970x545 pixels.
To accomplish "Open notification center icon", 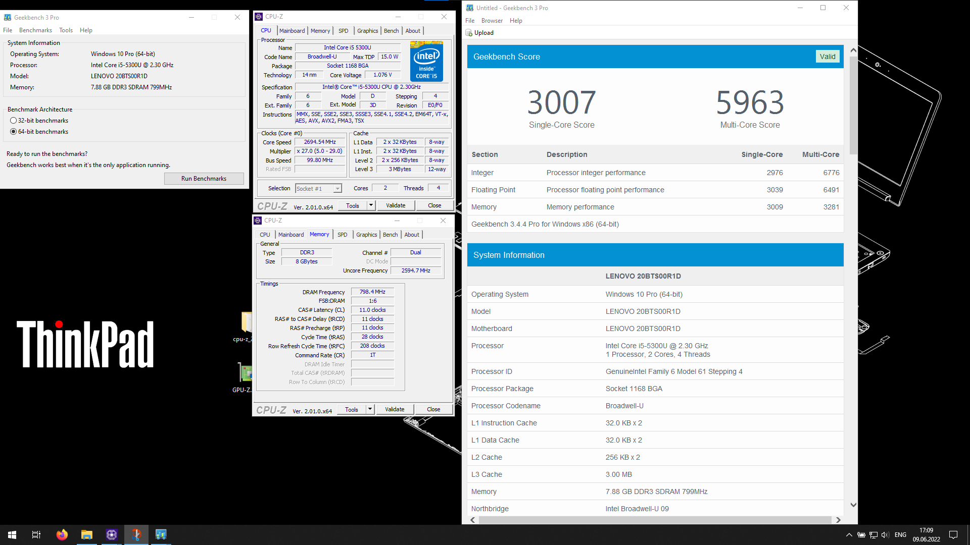I will (953, 535).
